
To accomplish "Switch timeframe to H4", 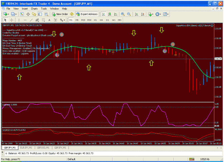I will [101, 20].
